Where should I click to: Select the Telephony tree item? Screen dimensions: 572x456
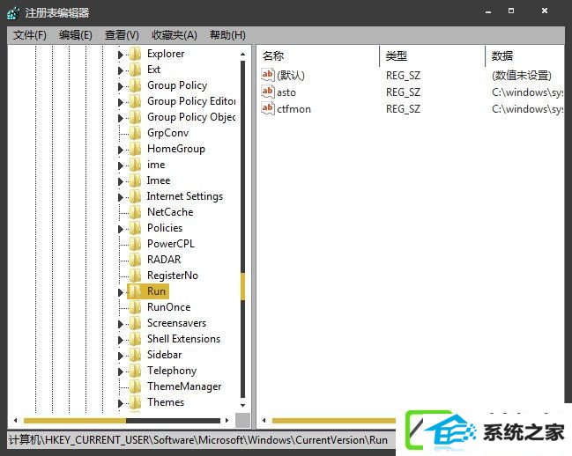coord(172,371)
